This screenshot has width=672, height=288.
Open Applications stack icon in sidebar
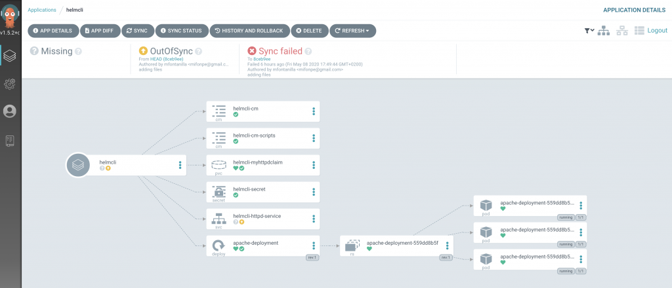coord(10,56)
